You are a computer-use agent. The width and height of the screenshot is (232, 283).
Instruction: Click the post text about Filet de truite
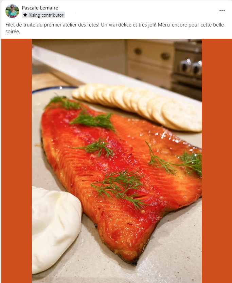[114, 28]
